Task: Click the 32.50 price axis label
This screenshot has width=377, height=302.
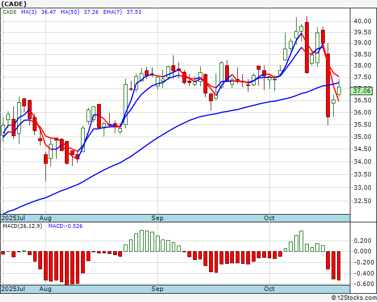Action: (x=363, y=201)
